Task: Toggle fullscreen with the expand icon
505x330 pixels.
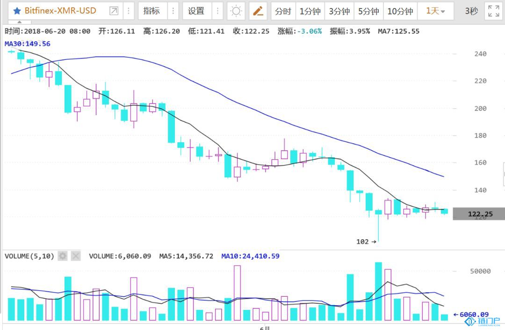Action: point(494,11)
